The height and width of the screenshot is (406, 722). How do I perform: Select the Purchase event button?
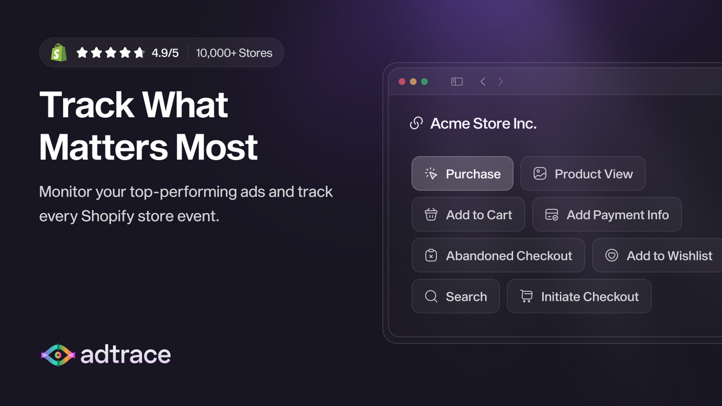coord(463,174)
